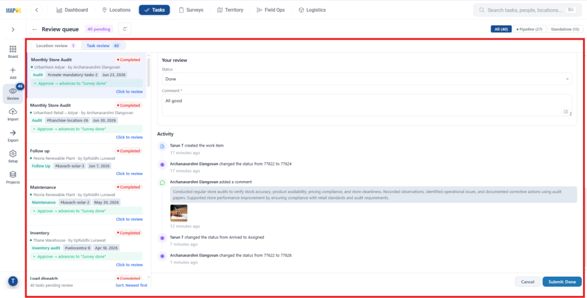Focus the search tasks, people, locations field
Screen dimensions: 587x298
(527, 10)
